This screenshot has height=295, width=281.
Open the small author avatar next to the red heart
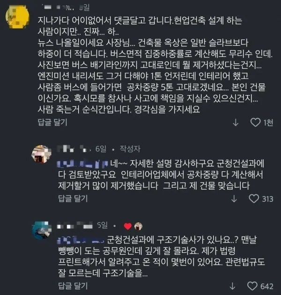point(138,226)
